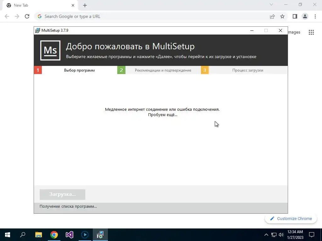The width and height of the screenshot is (322, 241).
Task: Open the network tray icon
Action: point(274,235)
